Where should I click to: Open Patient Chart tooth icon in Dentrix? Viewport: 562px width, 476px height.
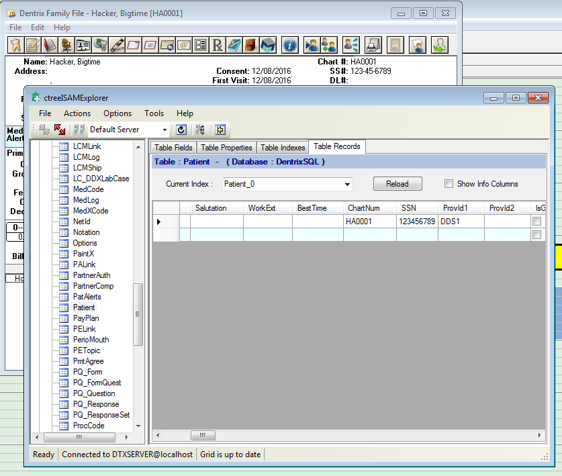[15, 45]
